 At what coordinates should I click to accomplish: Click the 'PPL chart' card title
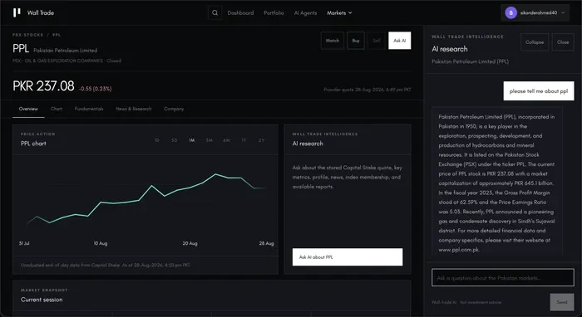(33, 144)
